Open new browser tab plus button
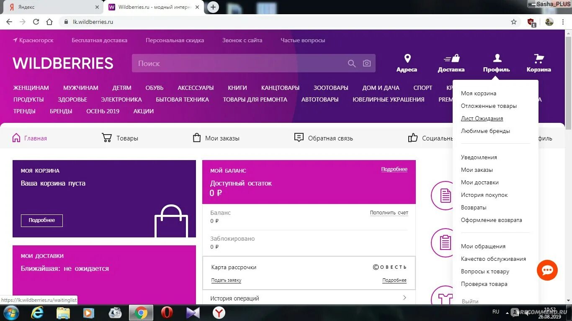The height and width of the screenshot is (321, 572). click(x=213, y=7)
